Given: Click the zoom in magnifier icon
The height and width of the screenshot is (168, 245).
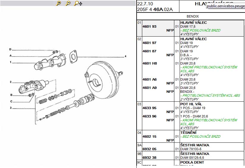Looking at the screenshot, I should coord(59,3).
